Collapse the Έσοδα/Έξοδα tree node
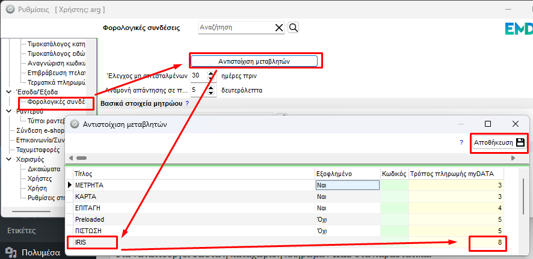 [8, 92]
